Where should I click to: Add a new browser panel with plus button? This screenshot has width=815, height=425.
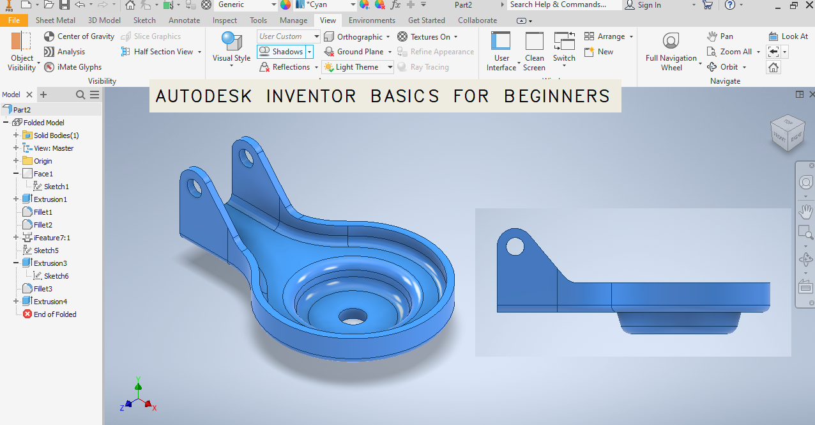point(43,95)
